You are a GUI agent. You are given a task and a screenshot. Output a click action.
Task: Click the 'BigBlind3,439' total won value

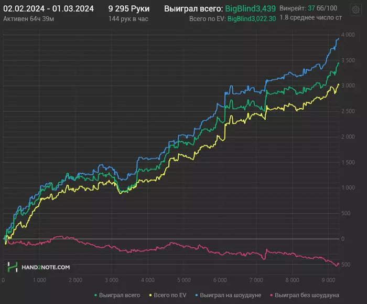(x=251, y=9)
